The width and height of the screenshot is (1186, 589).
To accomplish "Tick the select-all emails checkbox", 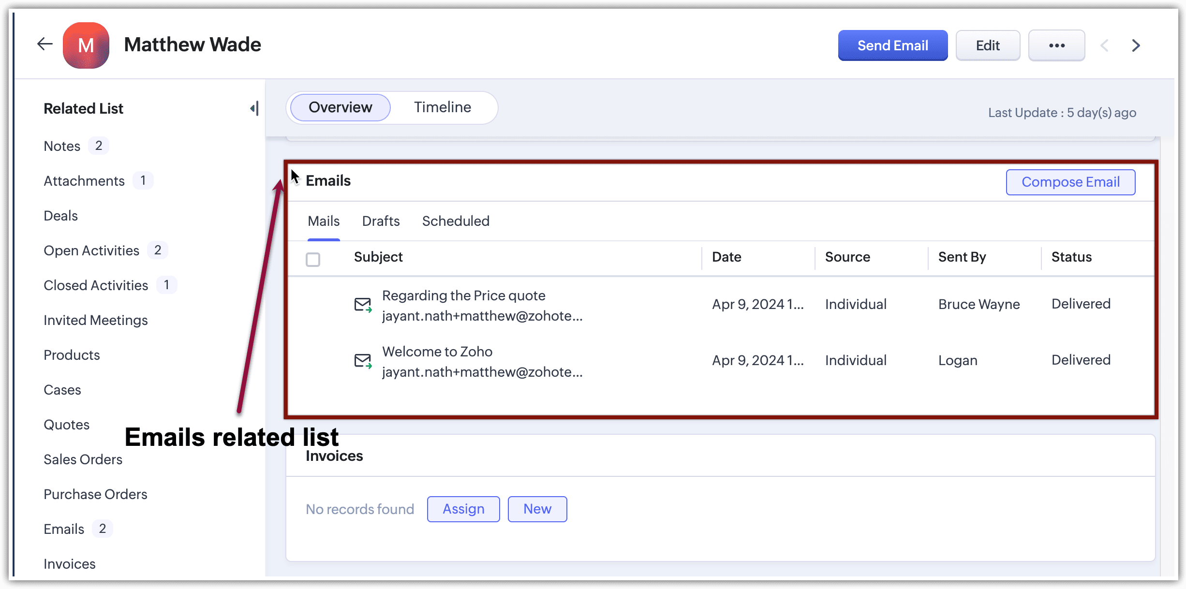I will tap(313, 260).
